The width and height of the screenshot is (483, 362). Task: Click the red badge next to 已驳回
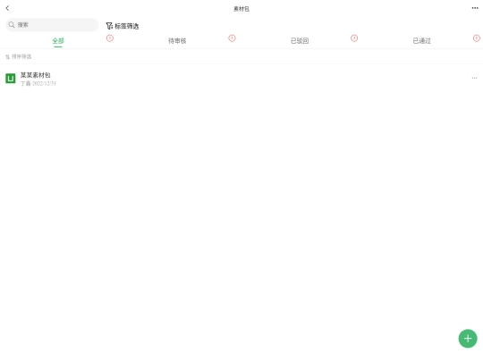pos(354,38)
